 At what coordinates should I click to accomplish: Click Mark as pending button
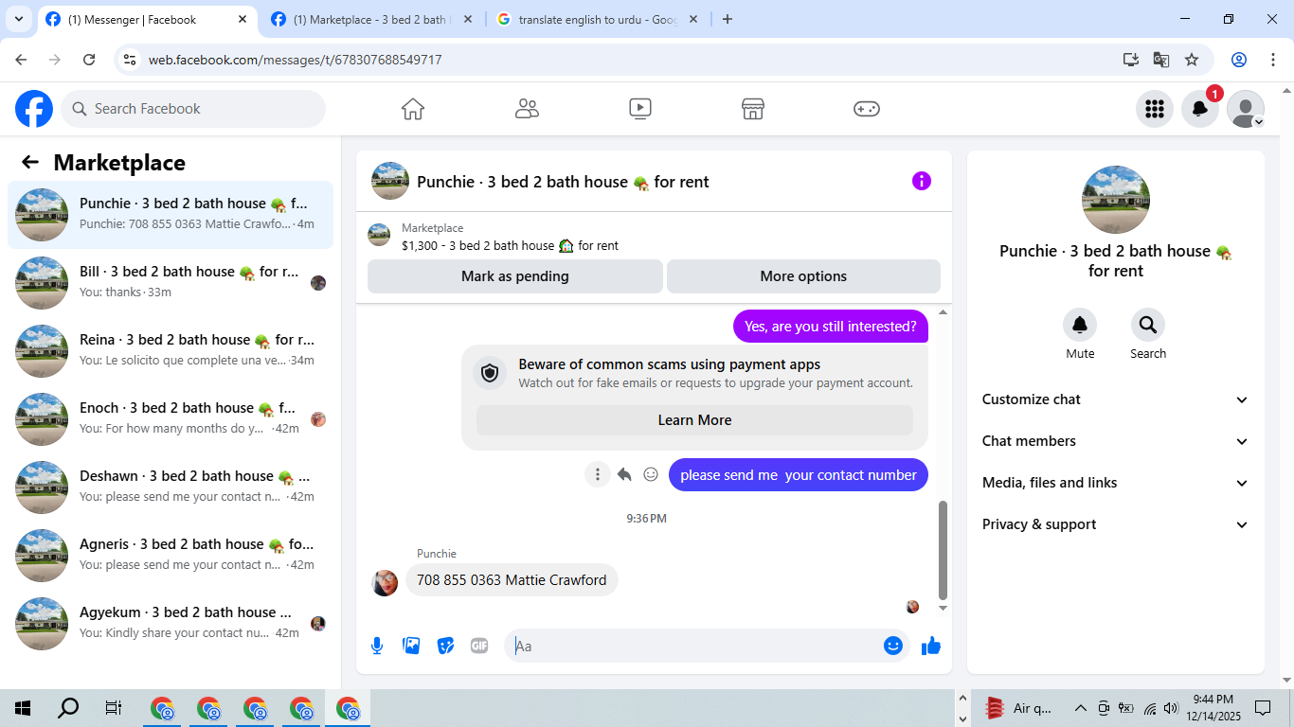[x=515, y=276]
